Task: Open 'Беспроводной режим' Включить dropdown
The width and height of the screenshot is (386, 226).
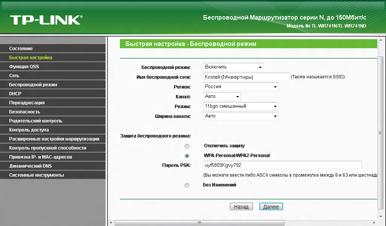Action: tap(233, 67)
